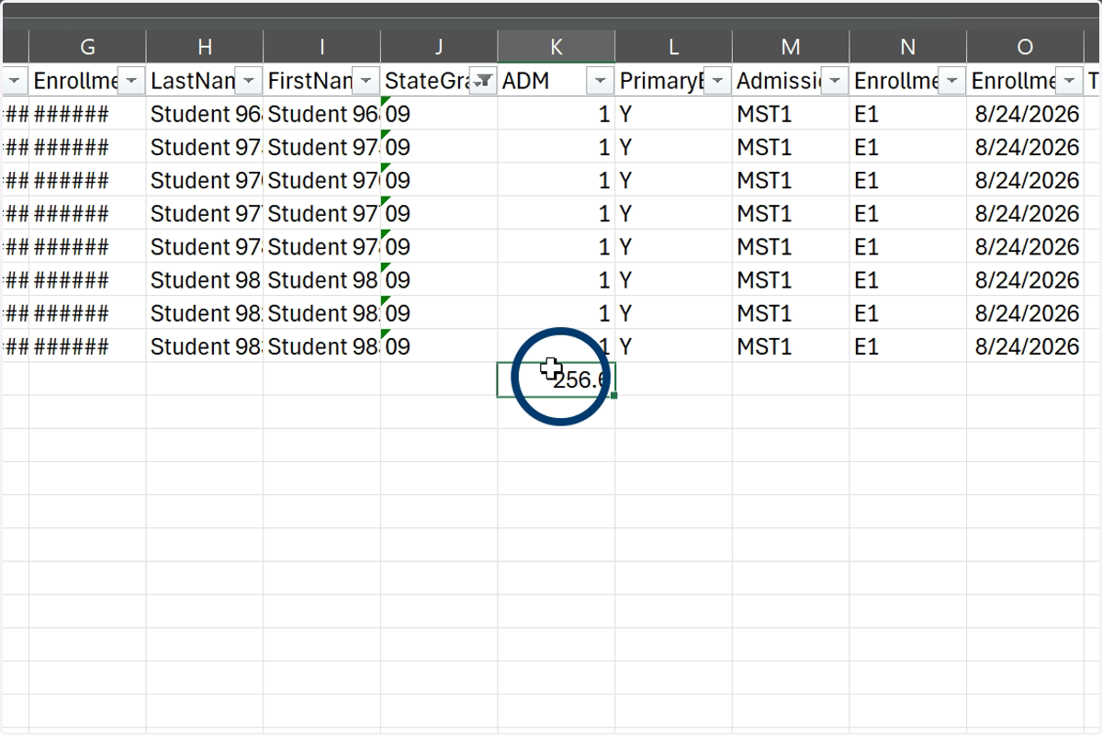The image size is (1102, 735).
Task: Select the ###### column G cell in Student 96 row
Action: [87, 114]
